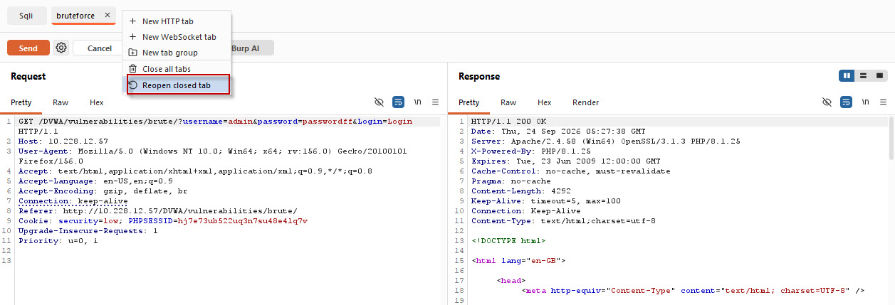The height and width of the screenshot is (305, 895).
Task: Choose Close all tabs from menu
Action: tap(177, 69)
